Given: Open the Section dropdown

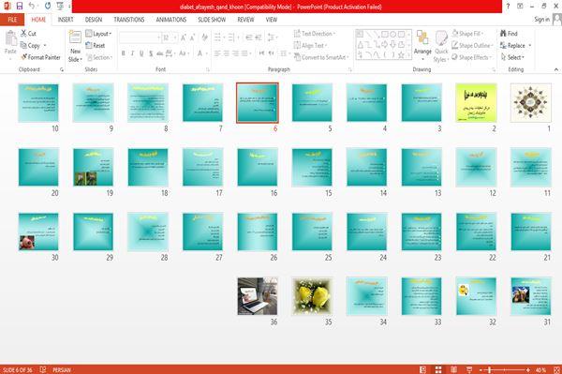Looking at the screenshot, I should [99, 57].
